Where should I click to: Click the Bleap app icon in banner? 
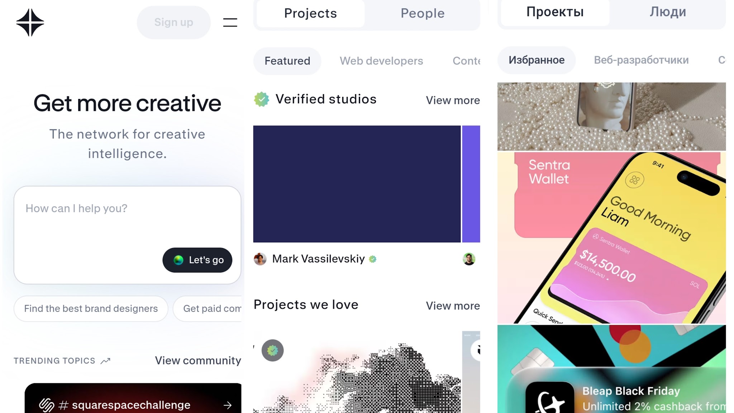click(550, 398)
